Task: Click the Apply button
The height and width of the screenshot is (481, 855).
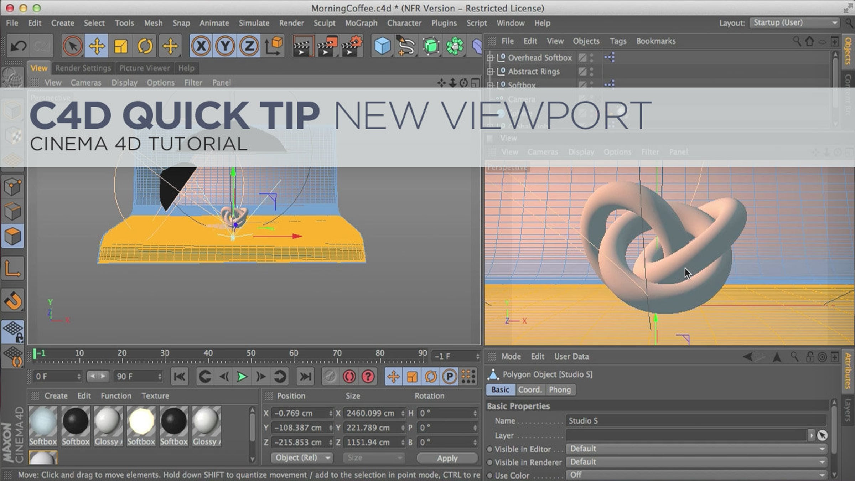Action: pos(447,458)
